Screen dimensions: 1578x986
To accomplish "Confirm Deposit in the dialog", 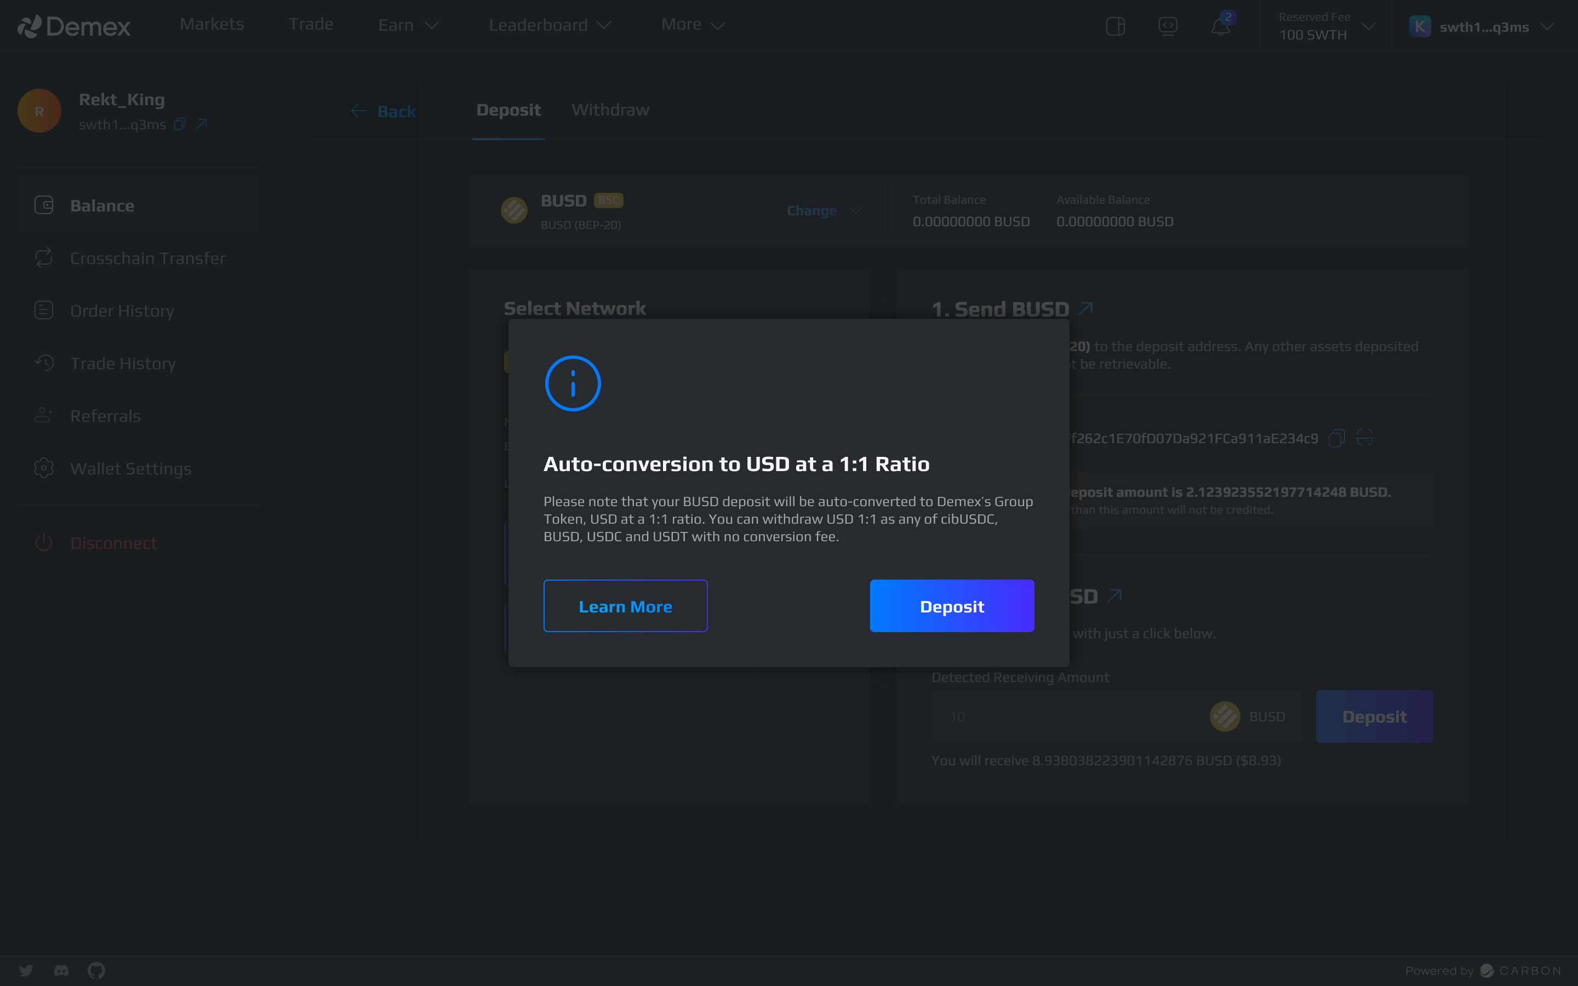I will point(952,606).
